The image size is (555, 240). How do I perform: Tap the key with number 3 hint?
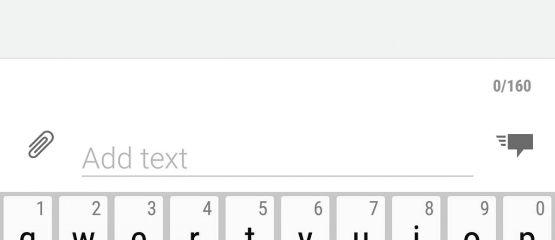click(x=139, y=218)
